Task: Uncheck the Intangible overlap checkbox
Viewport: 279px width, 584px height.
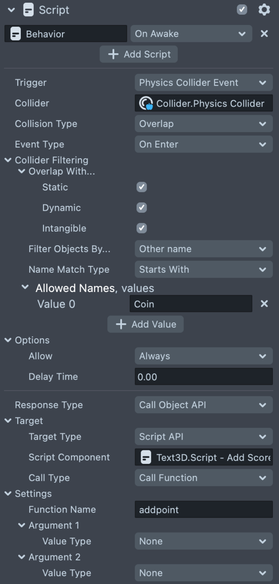Action: 141,228
